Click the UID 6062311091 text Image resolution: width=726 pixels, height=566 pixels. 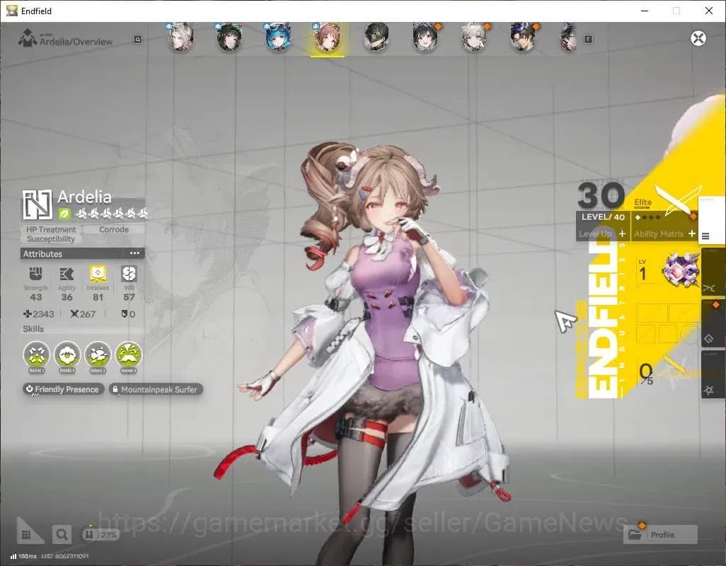[65, 556]
